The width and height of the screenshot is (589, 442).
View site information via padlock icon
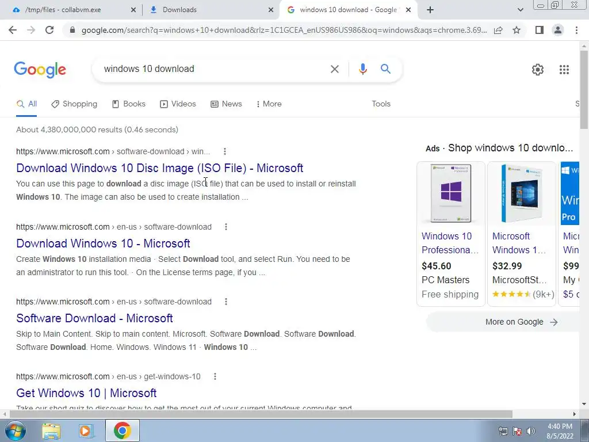coord(72,30)
